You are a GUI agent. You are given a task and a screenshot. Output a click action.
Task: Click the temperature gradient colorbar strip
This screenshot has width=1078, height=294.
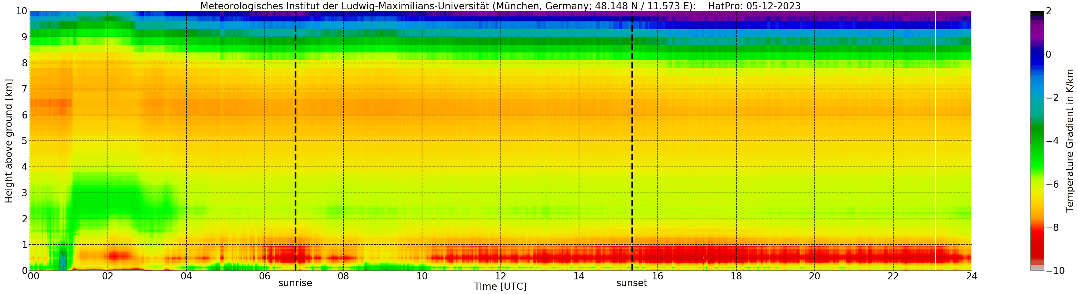tap(1037, 141)
